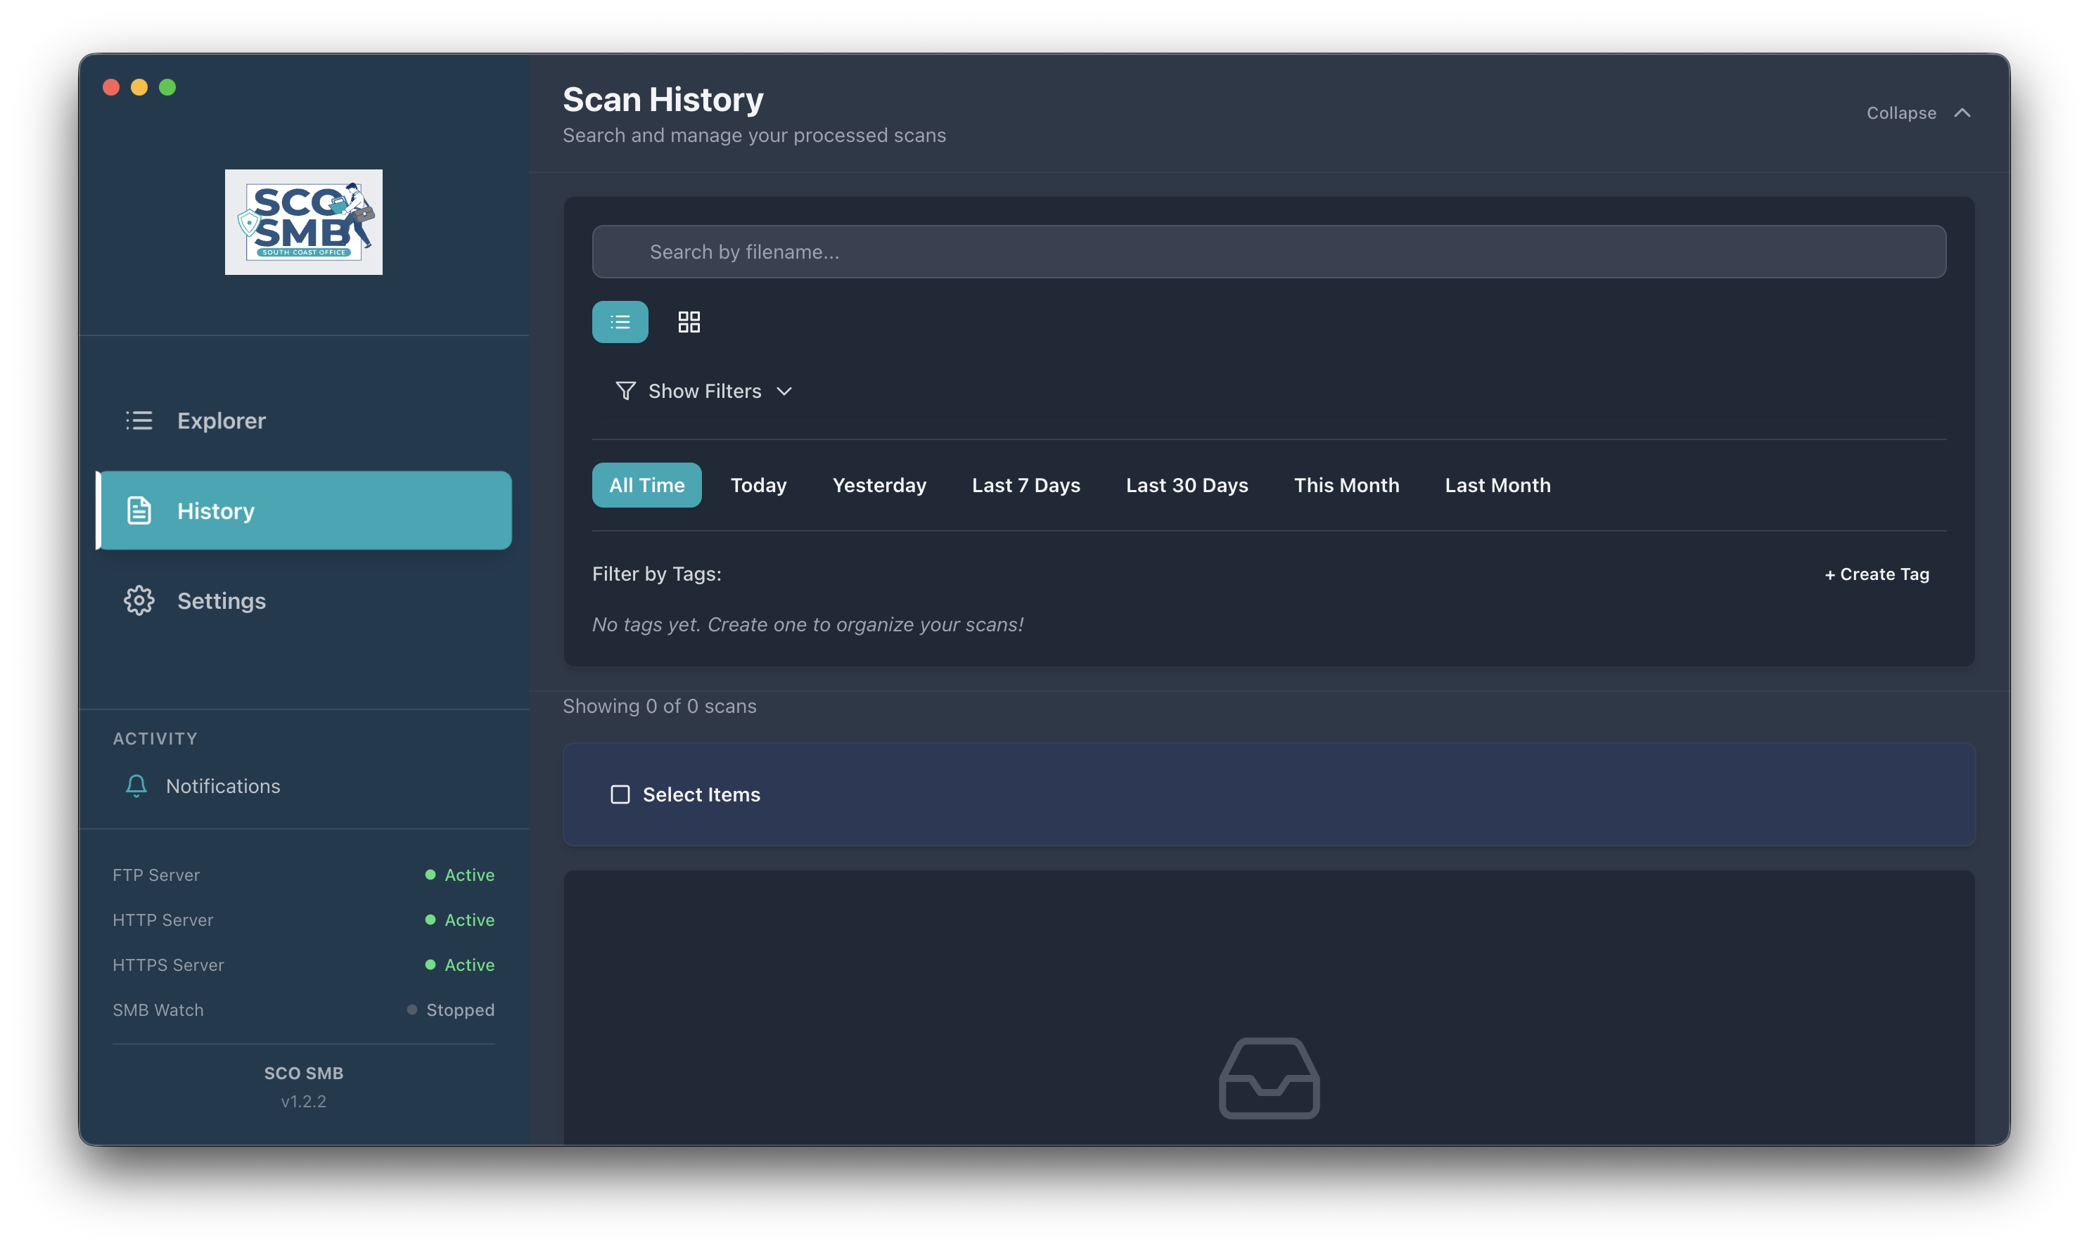Click the 'No tags yet' message
The height and width of the screenshot is (1250, 2089).
point(807,624)
